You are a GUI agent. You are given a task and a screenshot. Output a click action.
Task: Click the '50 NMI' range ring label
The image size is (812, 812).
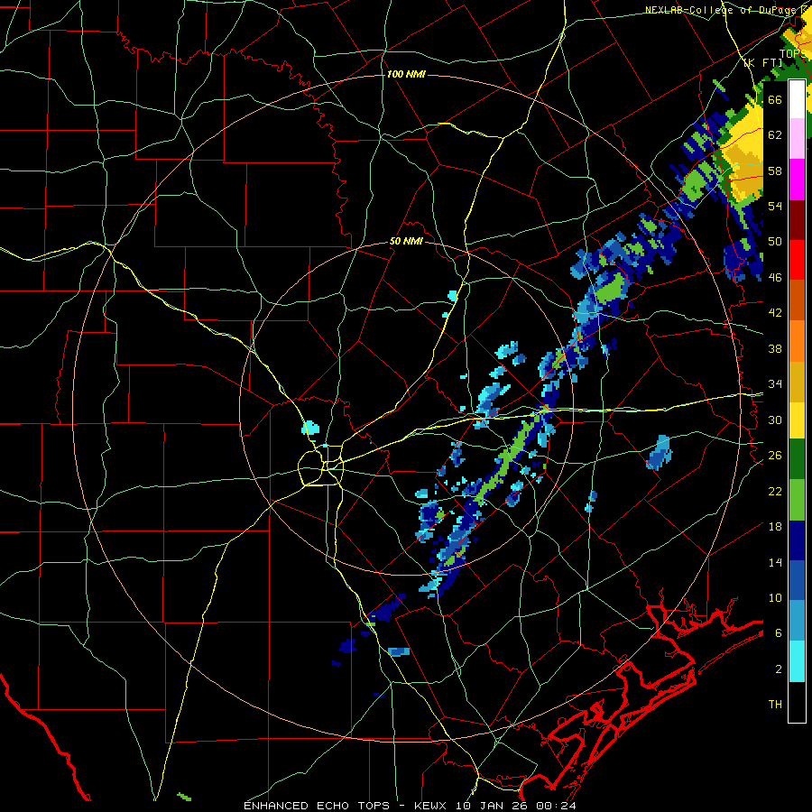[407, 242]
